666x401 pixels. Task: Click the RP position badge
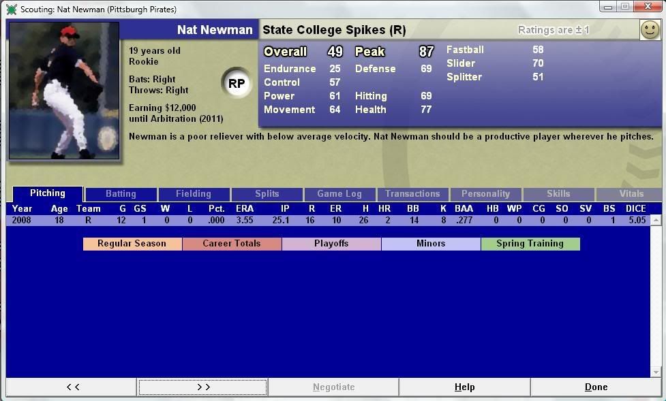[x=237, y=84]
